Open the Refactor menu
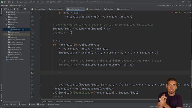192x108 pixels. [x=32, y=2]
